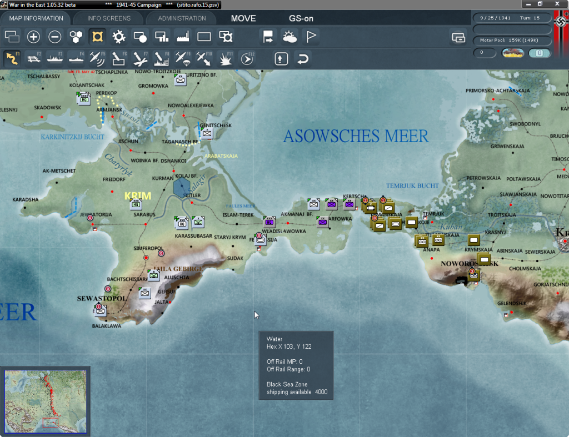Select the unit counter at Genitschesk

pyautogui.click(x=207, y=133)
